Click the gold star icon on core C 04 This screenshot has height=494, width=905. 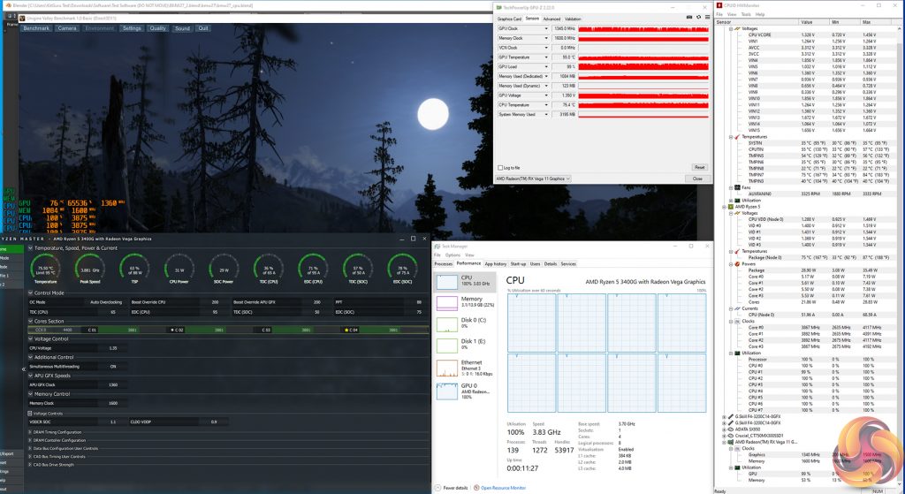345,330
